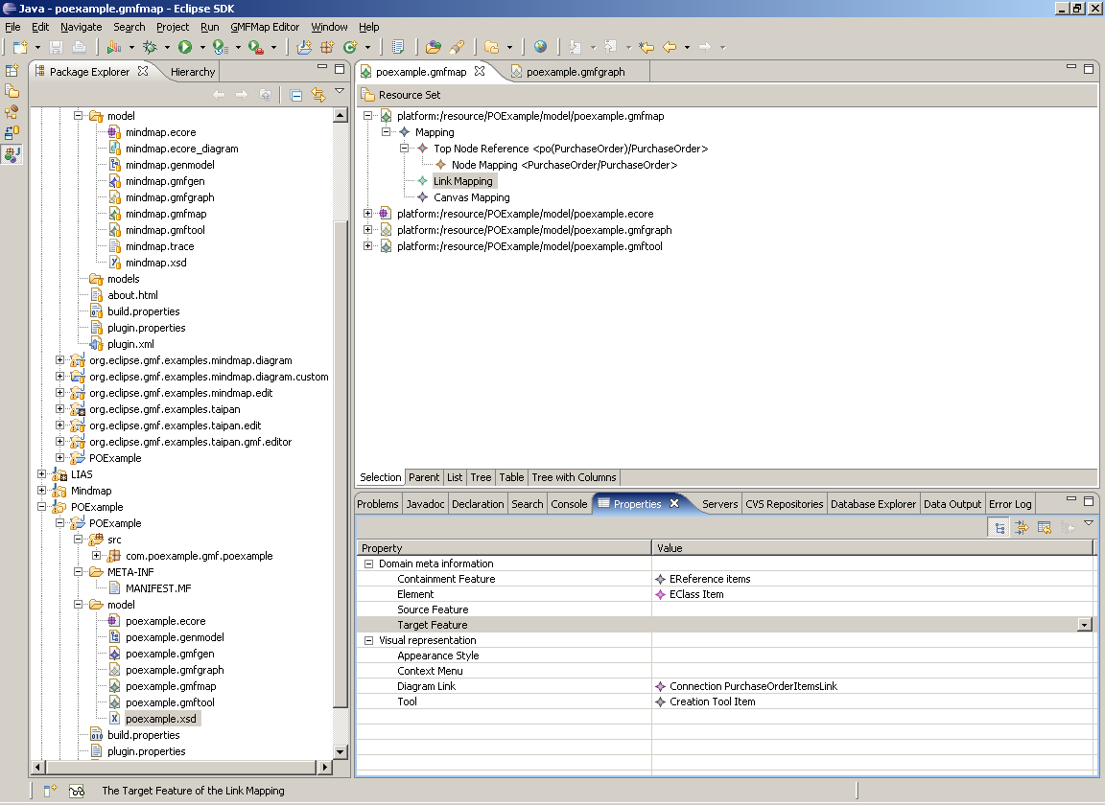This screenshot has width=1105, height=805.
Task: Switch to the poexample.gmfgraph editor tab
Action: [x=576, y=72]
